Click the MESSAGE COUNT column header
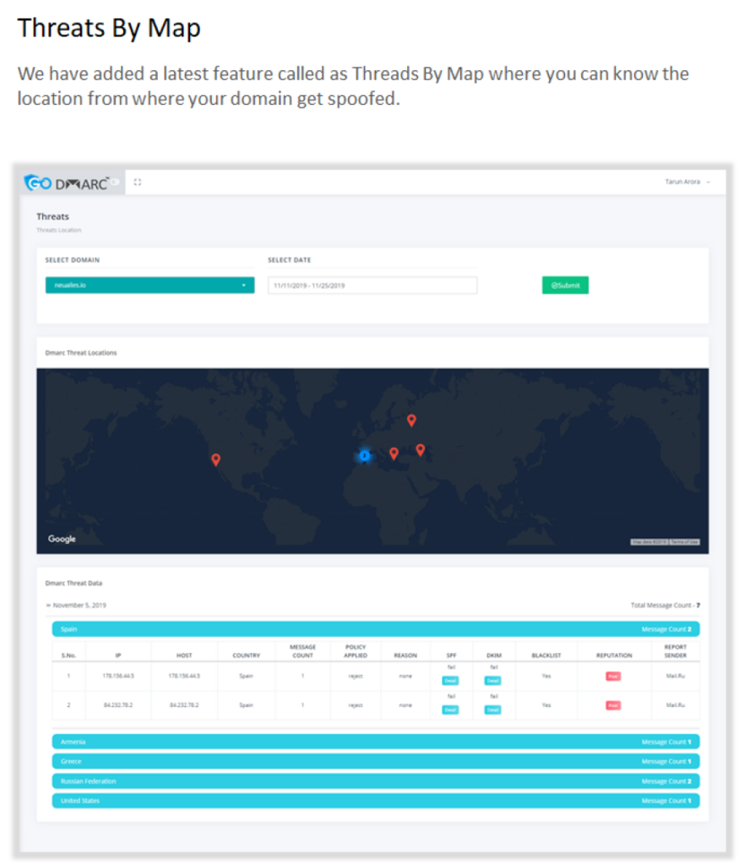Viewport: 739px width, 865px height. pos(302,651)
